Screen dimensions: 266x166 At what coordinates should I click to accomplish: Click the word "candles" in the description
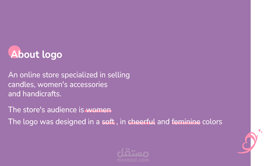20,84
